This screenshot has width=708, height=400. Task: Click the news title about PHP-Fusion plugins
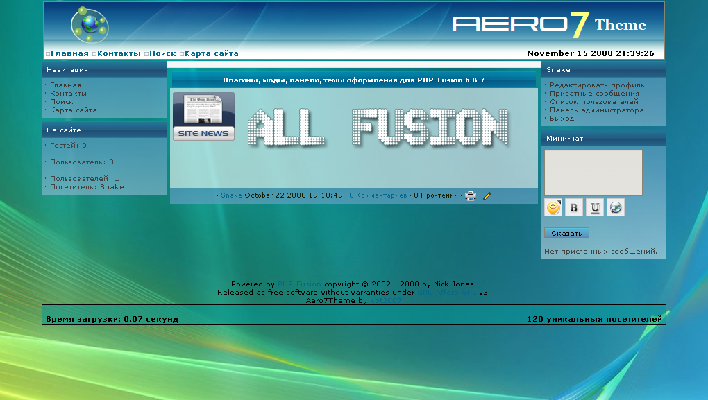point(353,80)
